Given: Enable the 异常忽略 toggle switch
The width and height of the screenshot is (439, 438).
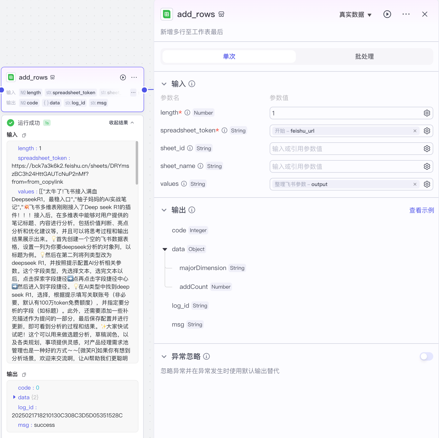Looking at the screenshot, I should click(x=426, y=356).
